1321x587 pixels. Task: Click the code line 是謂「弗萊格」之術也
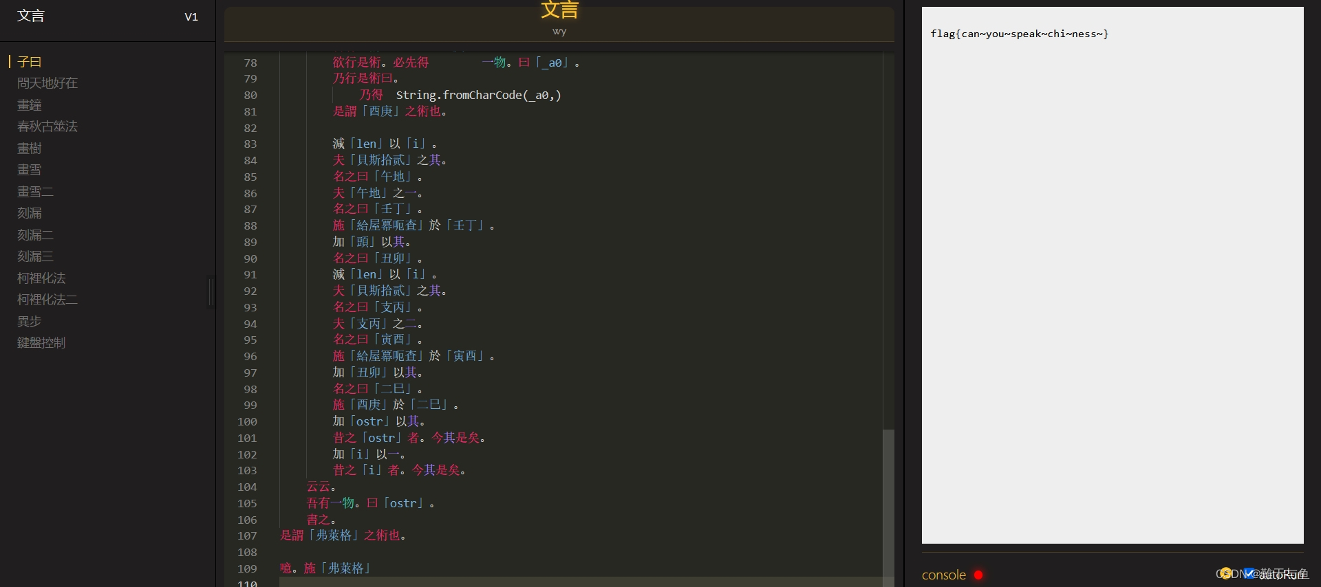click(x=343, y=535)
